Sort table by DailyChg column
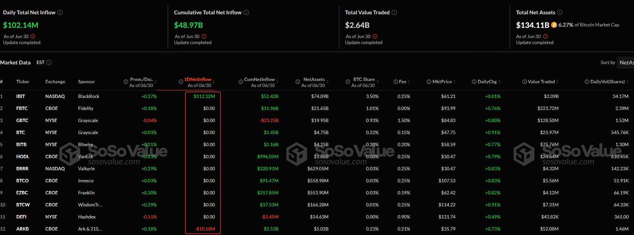 pyautogui.click(x=487, y=82)
